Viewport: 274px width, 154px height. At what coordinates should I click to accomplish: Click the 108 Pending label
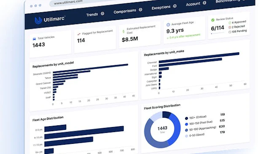(x=239, y=31)
